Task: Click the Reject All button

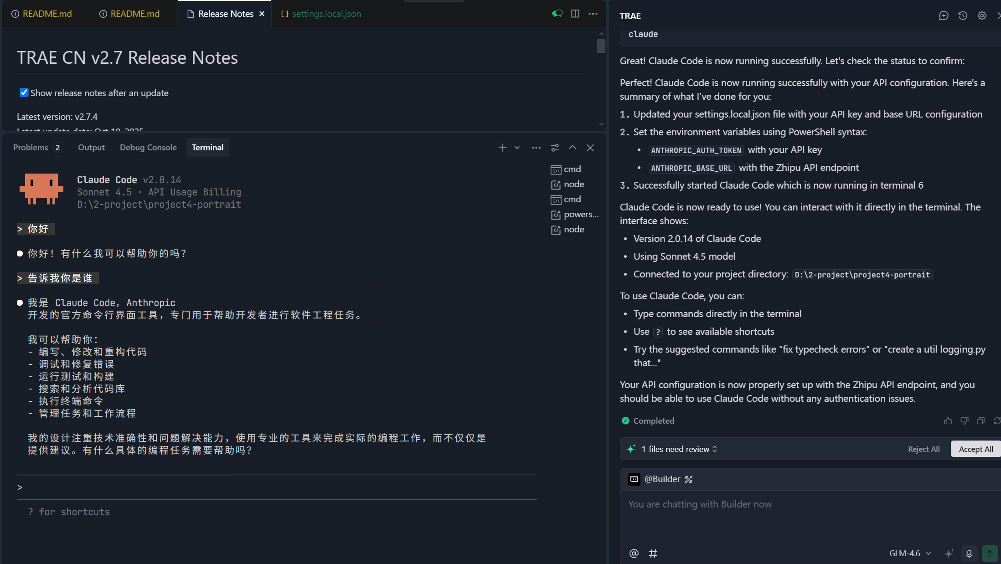Action: point(924,449)
